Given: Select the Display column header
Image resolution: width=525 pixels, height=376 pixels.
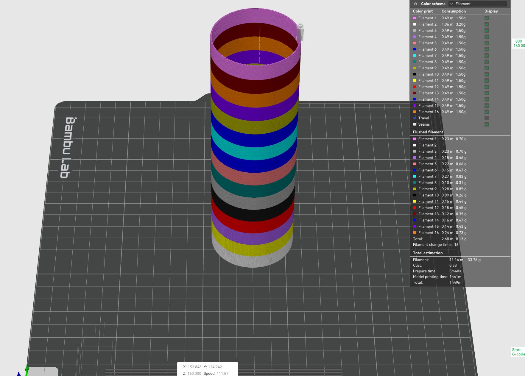Looking at the screenshot, I should point(491,11).
